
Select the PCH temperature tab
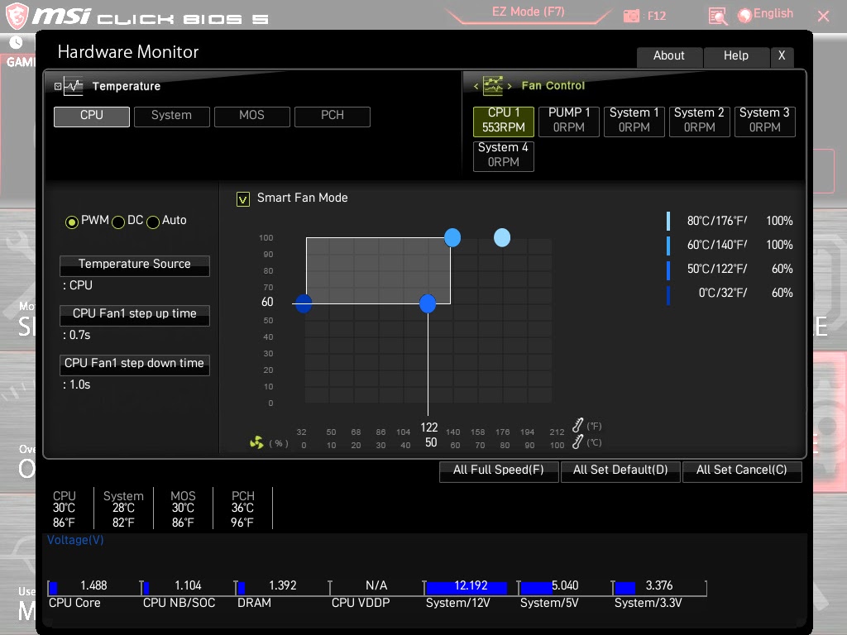(333, 116)
